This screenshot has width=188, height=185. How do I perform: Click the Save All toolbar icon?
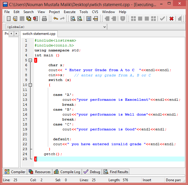29,19
